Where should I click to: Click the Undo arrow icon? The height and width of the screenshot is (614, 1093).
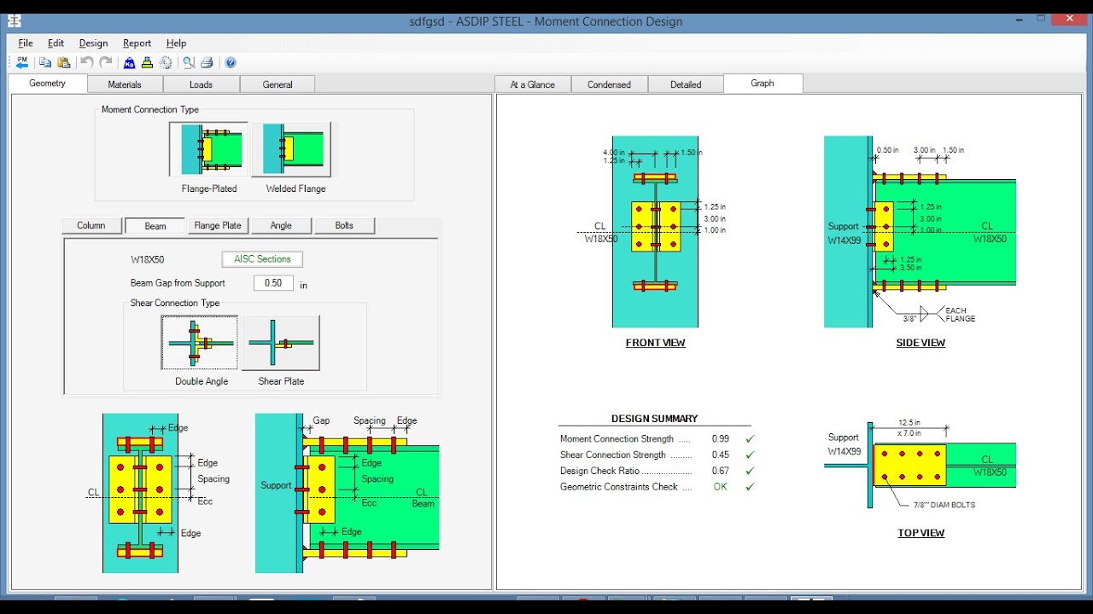[86, 62]
